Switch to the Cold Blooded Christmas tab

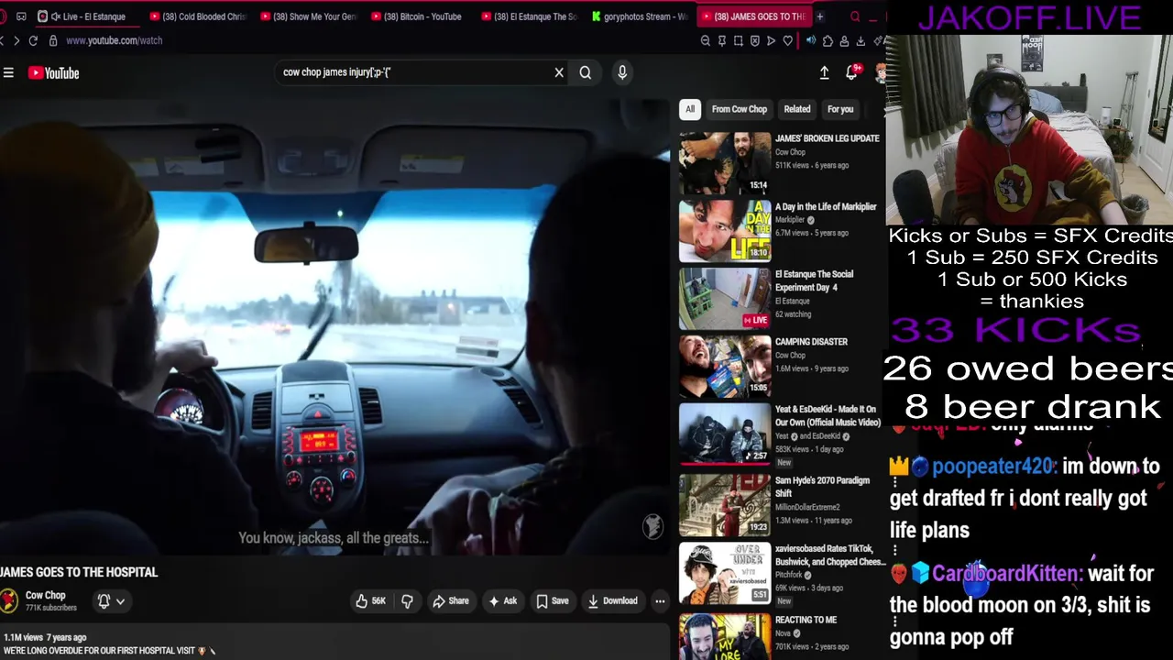[x=199, y=16]
